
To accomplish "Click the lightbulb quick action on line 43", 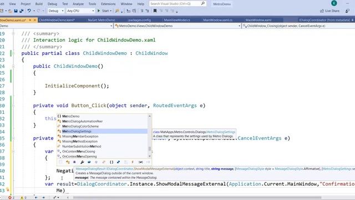I will pos(7,189).
